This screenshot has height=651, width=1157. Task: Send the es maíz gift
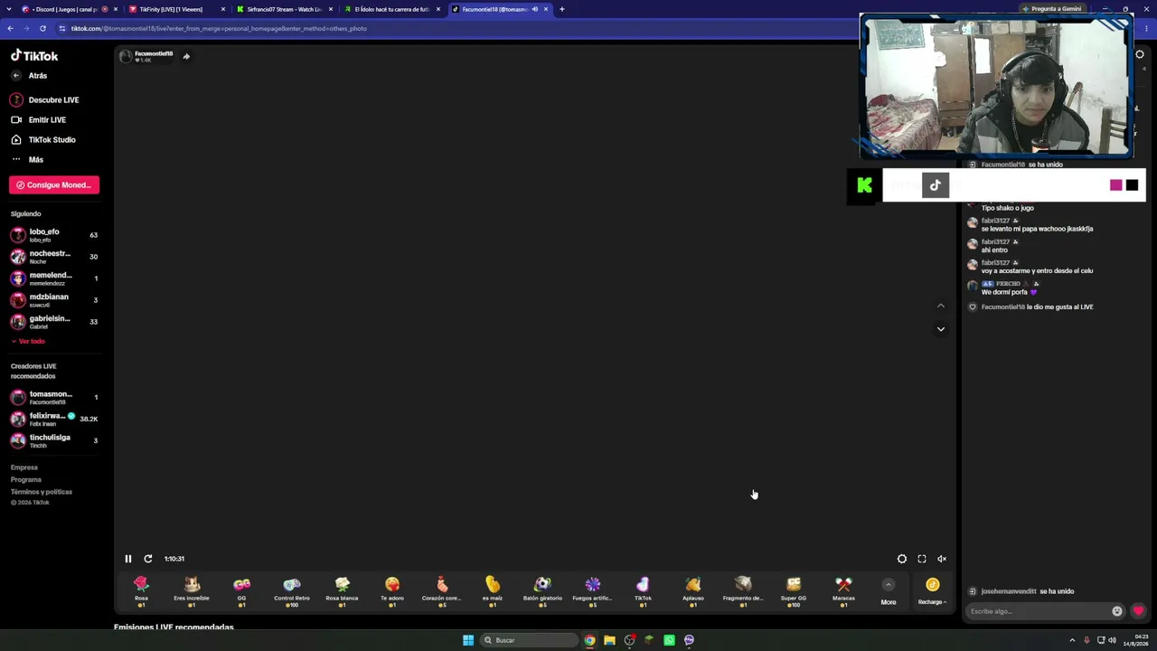click(493, 590)
